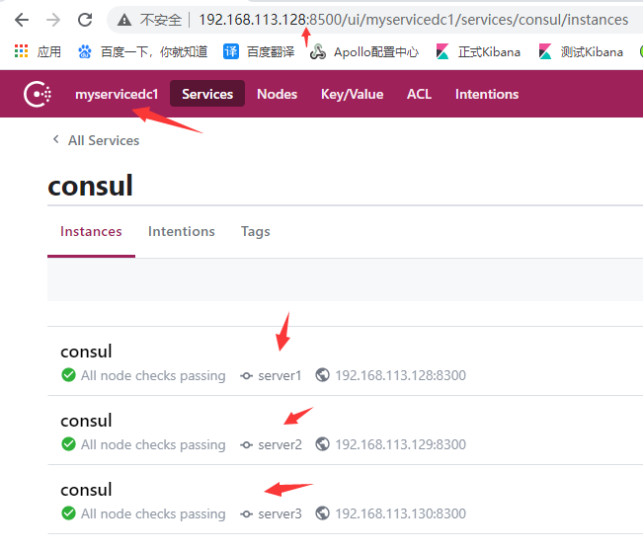The height and width of the screenshot is (551, 643).
Task: Open the Key/Value menu item
Action: pos(352,94)
